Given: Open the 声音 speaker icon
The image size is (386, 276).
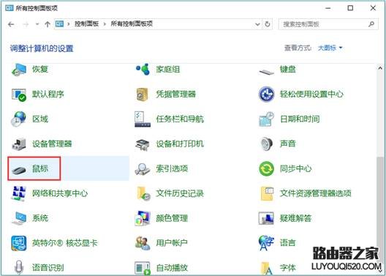Looking at the screenshot, I should click(266, 144).
